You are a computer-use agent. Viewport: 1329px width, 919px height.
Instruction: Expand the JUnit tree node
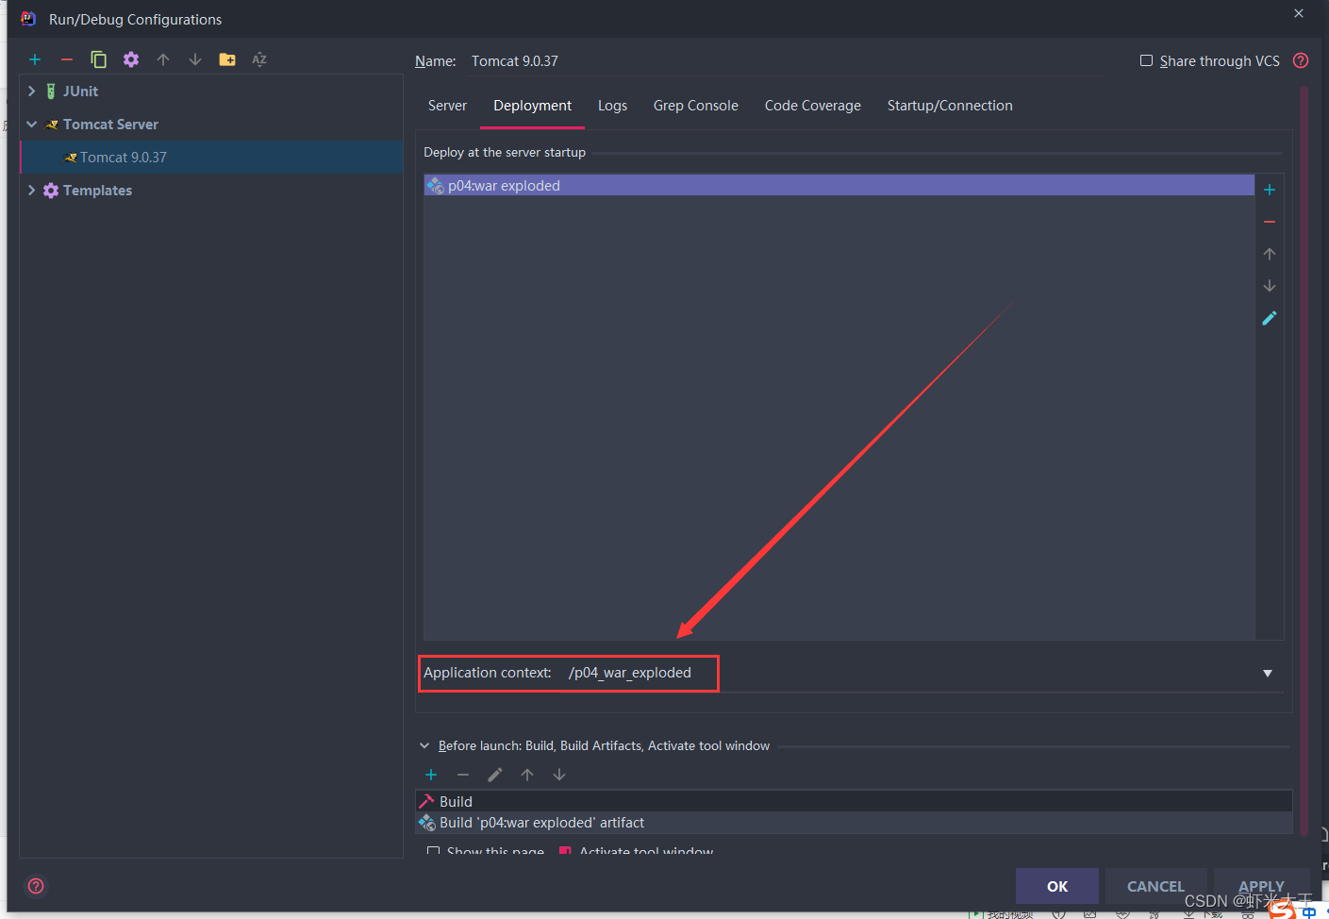[x=32, y=91]
